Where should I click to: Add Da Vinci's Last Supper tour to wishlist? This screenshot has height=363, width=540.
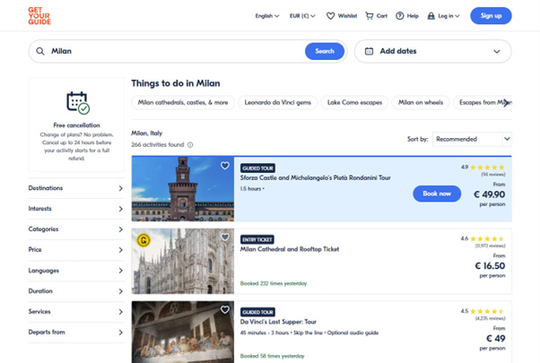225,309
